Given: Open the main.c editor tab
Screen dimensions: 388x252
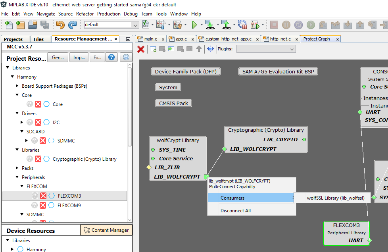Looking at the screenshot, I should click(150, 39).
